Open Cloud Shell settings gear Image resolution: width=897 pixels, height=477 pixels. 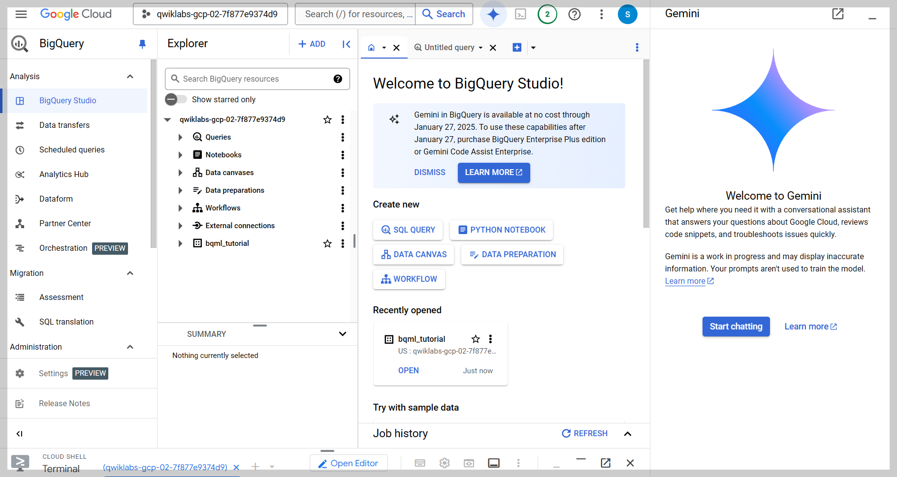click(445, 463)
